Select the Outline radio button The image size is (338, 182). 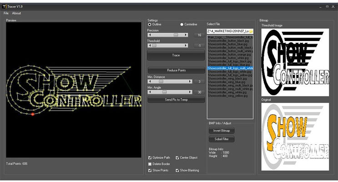[149, 24]
